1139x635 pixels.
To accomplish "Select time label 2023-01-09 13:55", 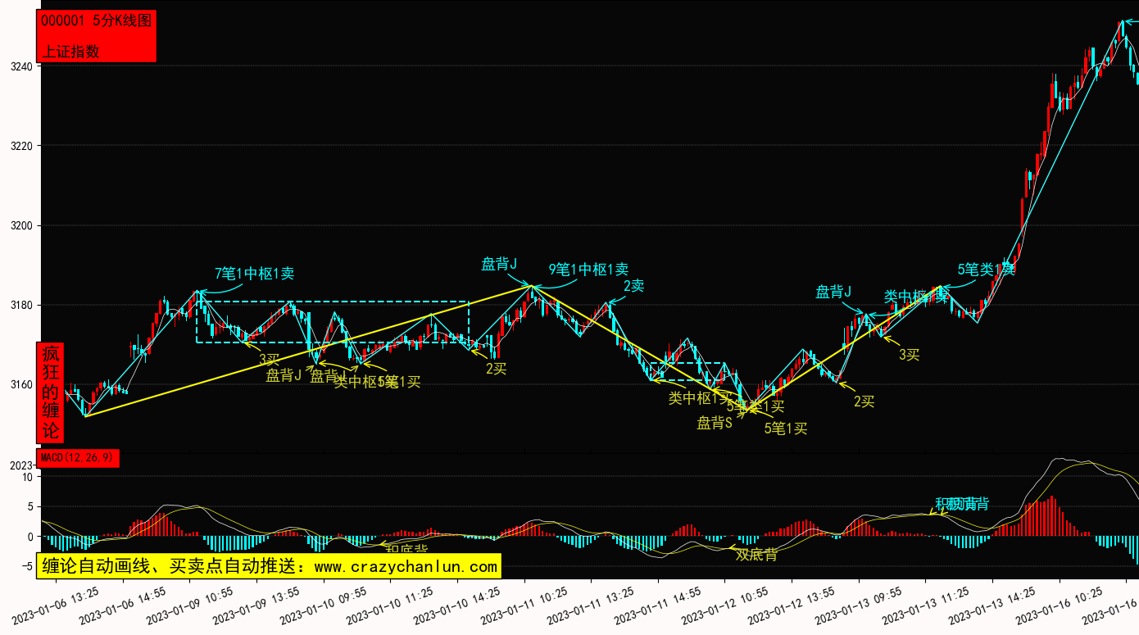I will [257, 605].
